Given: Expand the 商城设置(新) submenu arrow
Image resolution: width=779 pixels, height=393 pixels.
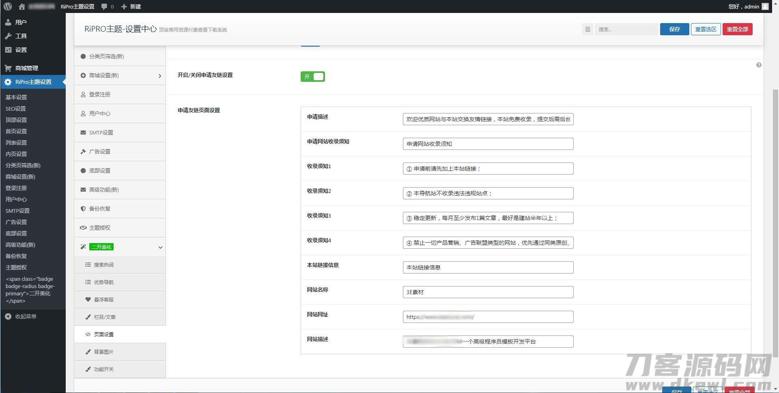Looking at the screenshot, I should point(160,76).
